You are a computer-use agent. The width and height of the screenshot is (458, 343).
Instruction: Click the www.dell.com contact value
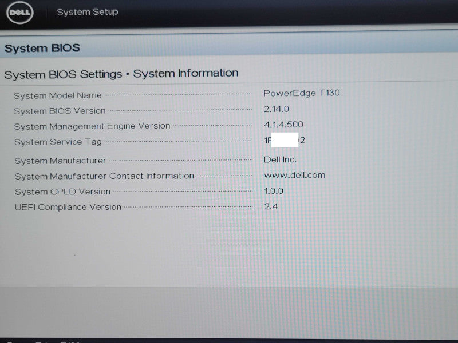pyautogui.click(x=294, y=176)
